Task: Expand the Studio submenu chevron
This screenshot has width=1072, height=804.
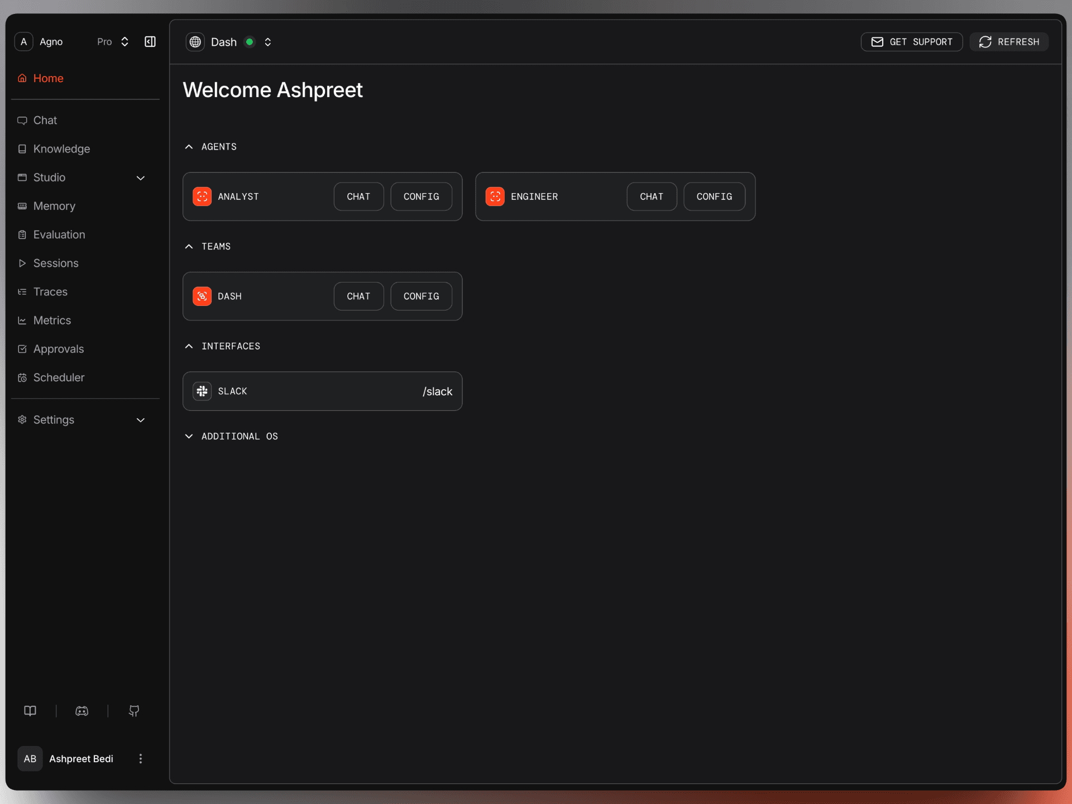Action: (x=141, y=178)
